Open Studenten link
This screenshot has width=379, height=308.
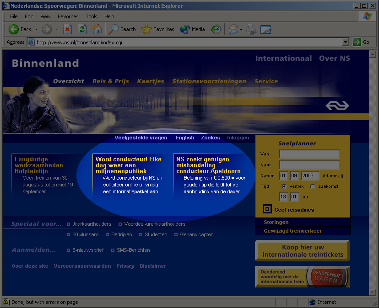pos(156,234)
